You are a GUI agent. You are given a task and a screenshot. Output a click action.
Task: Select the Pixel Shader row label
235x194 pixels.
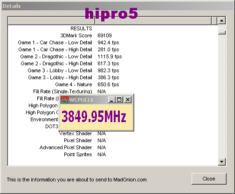click(x=78, y=140)
